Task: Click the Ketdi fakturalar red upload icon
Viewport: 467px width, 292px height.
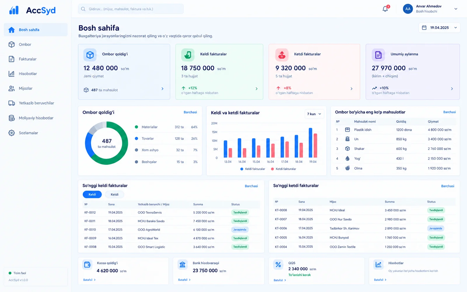Action: tap(282, 55)
